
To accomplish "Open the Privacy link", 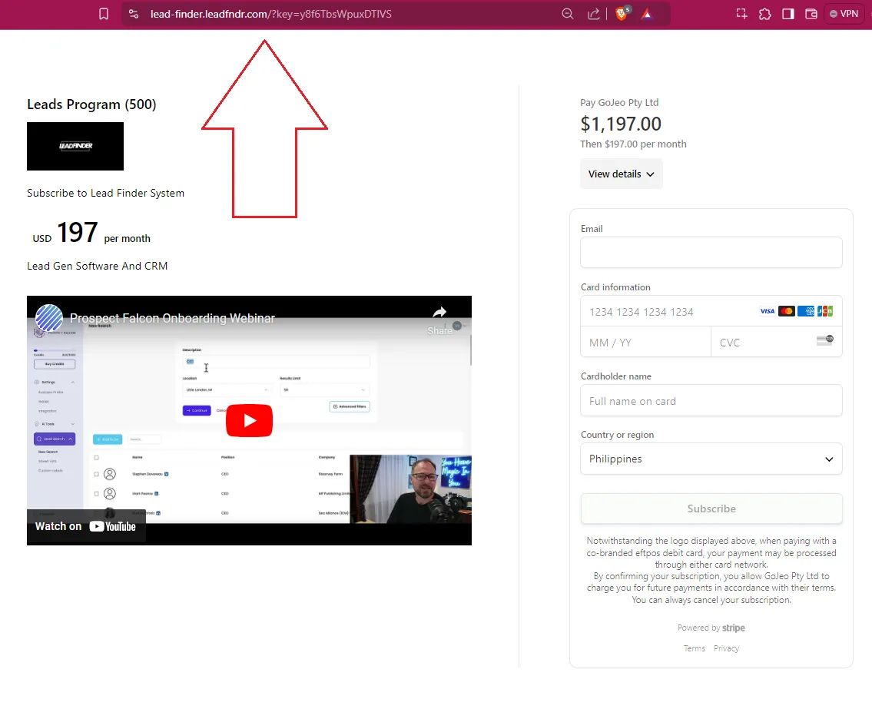I will [726, 648].
